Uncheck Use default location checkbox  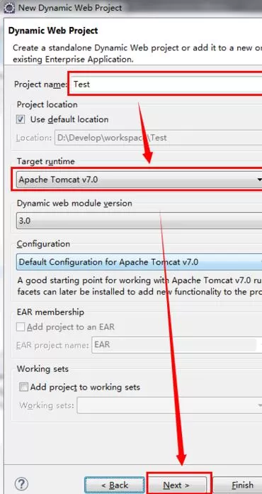(21, 120)
